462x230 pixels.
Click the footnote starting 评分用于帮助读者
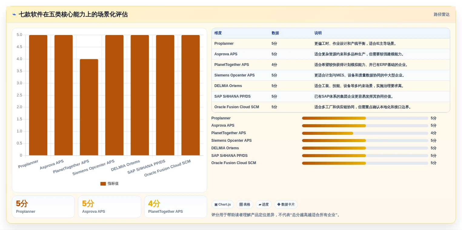[276, 215]
